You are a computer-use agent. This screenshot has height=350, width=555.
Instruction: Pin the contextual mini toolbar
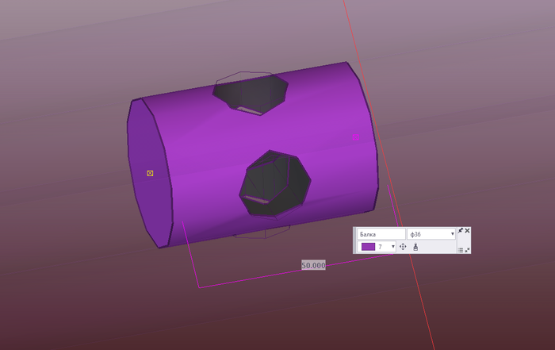(x=461, y=231)
